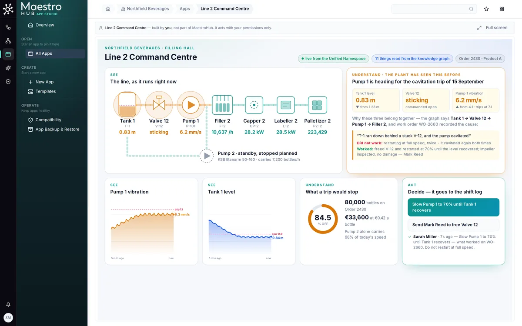
Task: Open App Backup & Restore
Action: (55, 130)
